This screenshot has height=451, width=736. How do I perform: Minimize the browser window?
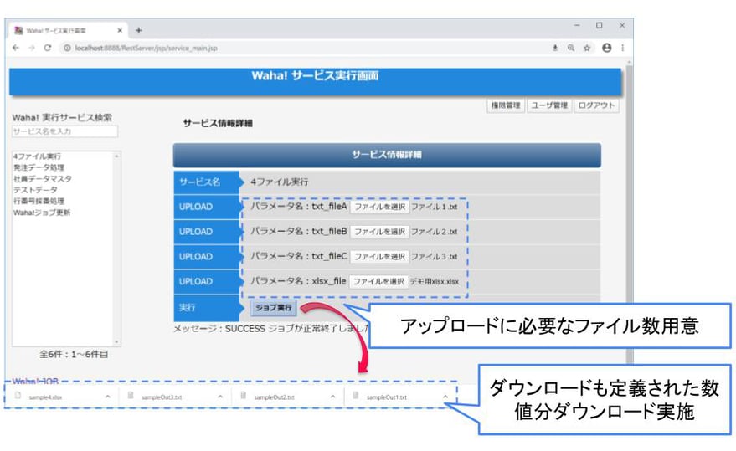[x=577, y=25]
